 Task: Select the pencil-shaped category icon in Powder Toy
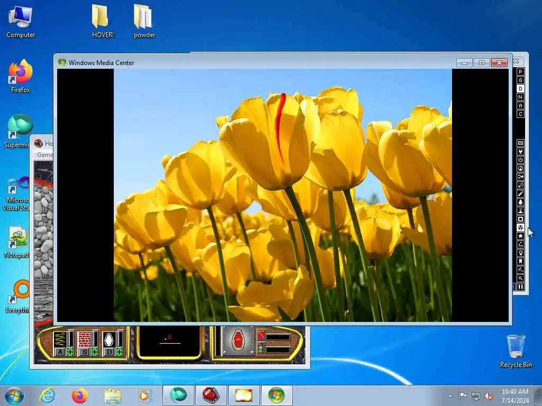click(x=520, y=193)
